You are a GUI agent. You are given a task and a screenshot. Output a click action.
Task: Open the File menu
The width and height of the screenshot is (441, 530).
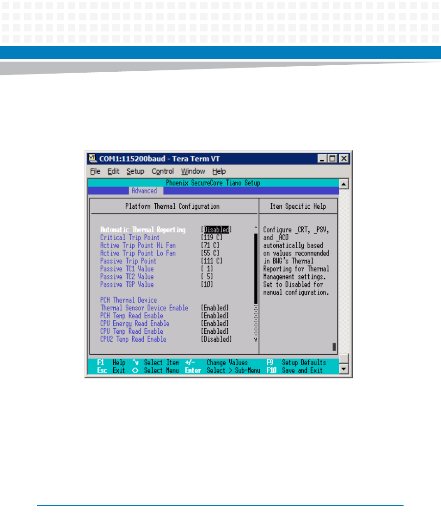(x=95, y=171)
